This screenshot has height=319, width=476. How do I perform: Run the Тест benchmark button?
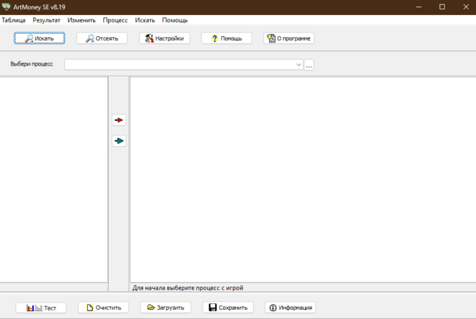tap(41, 307)
